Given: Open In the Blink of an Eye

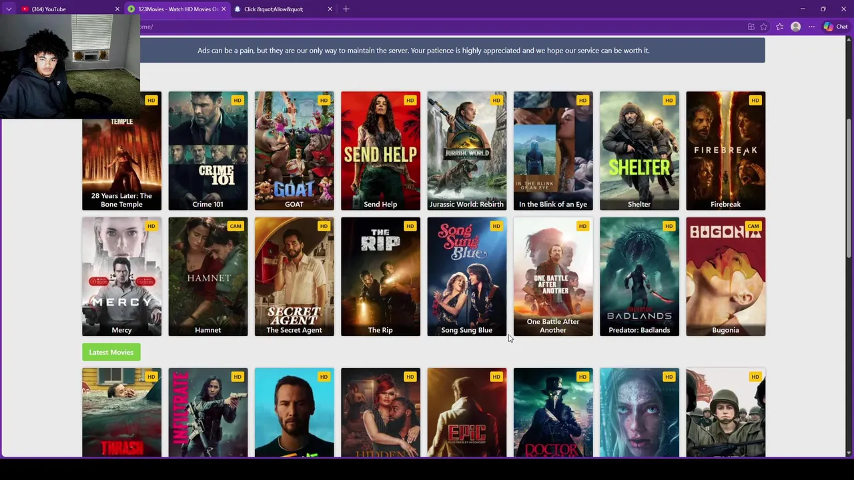Looking at the screenshot, I should [x=553, y=151].
